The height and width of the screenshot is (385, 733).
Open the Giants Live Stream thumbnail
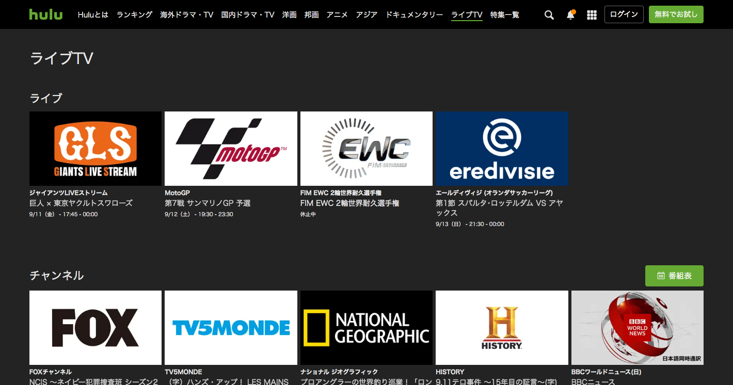95,149
